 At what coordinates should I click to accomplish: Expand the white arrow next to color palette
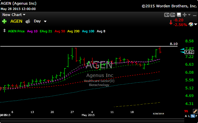(196, 24)
